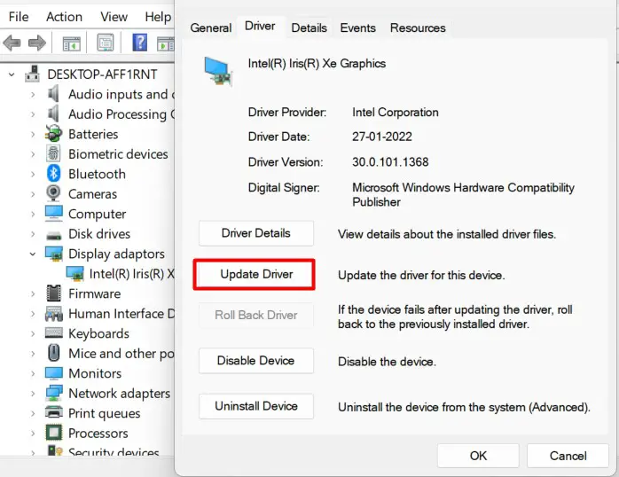Click the Cameras webcam icon
This screenshot has height=477, width=619.
coord(53,193)
